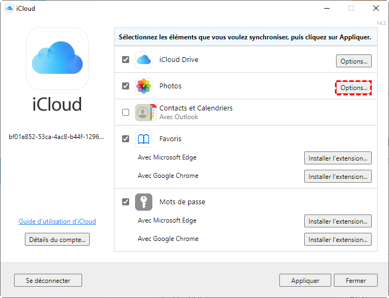
Task: Uncheck the Favoris checkbox
Action: pyautogui.click(x=126, y=139)
